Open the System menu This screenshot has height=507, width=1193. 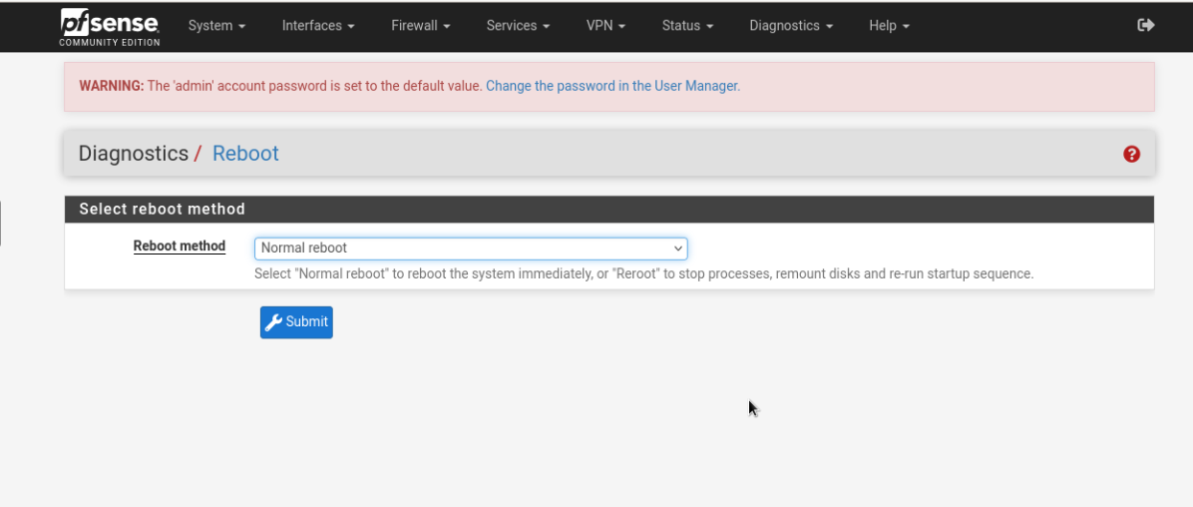pyautogui.click(x=216, y=26)
